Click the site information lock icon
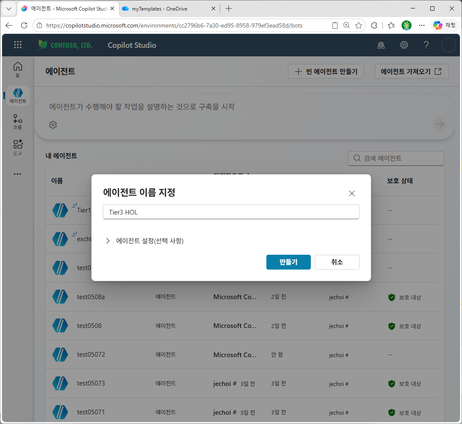Screen dimensions: 462x424 (39, 26)
